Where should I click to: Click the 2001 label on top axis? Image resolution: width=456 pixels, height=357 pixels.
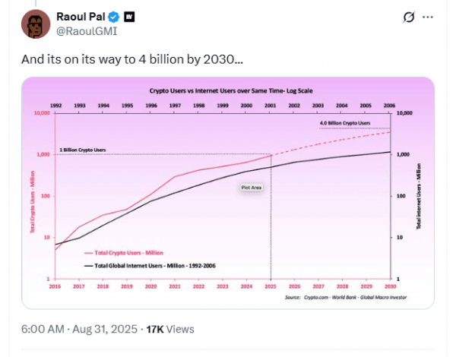(270, 106)
